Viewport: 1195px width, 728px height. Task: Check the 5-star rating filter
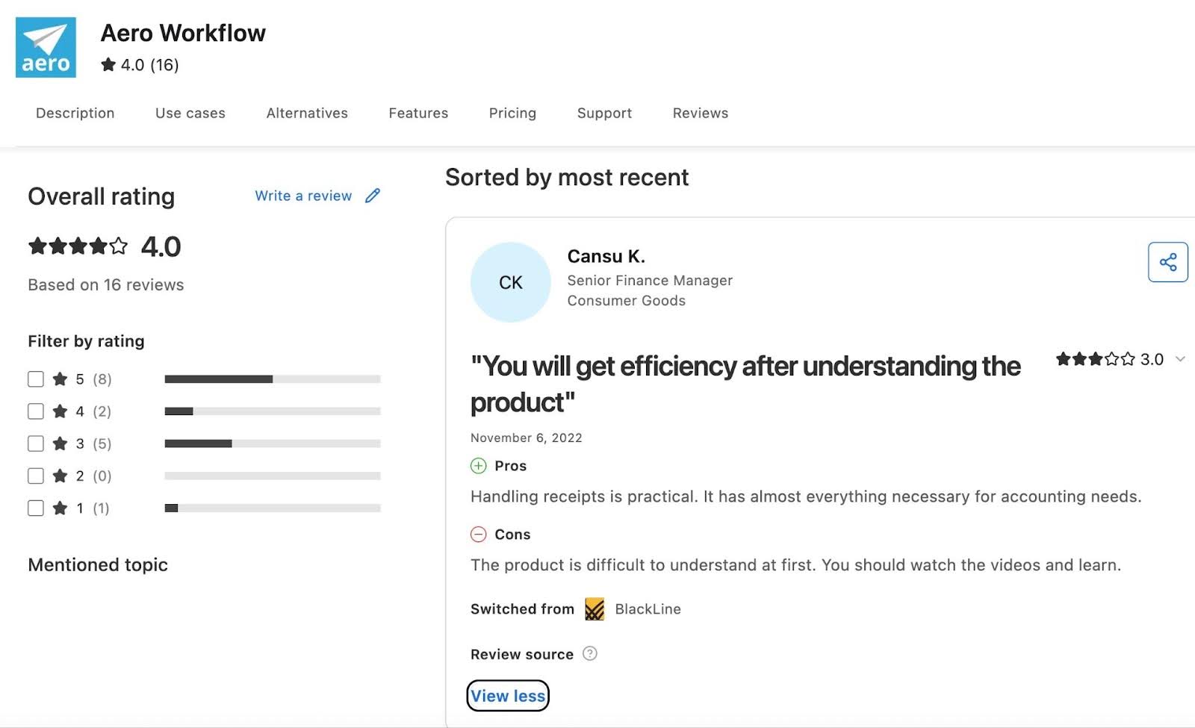point(35,379)
